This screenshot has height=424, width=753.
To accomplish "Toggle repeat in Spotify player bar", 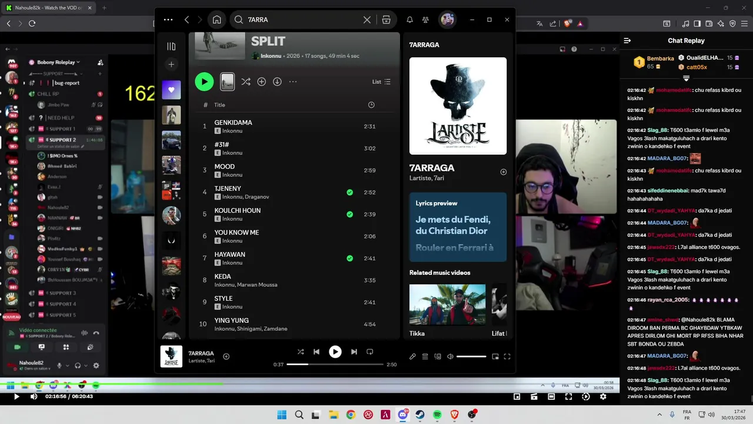I will coord(369,352).
